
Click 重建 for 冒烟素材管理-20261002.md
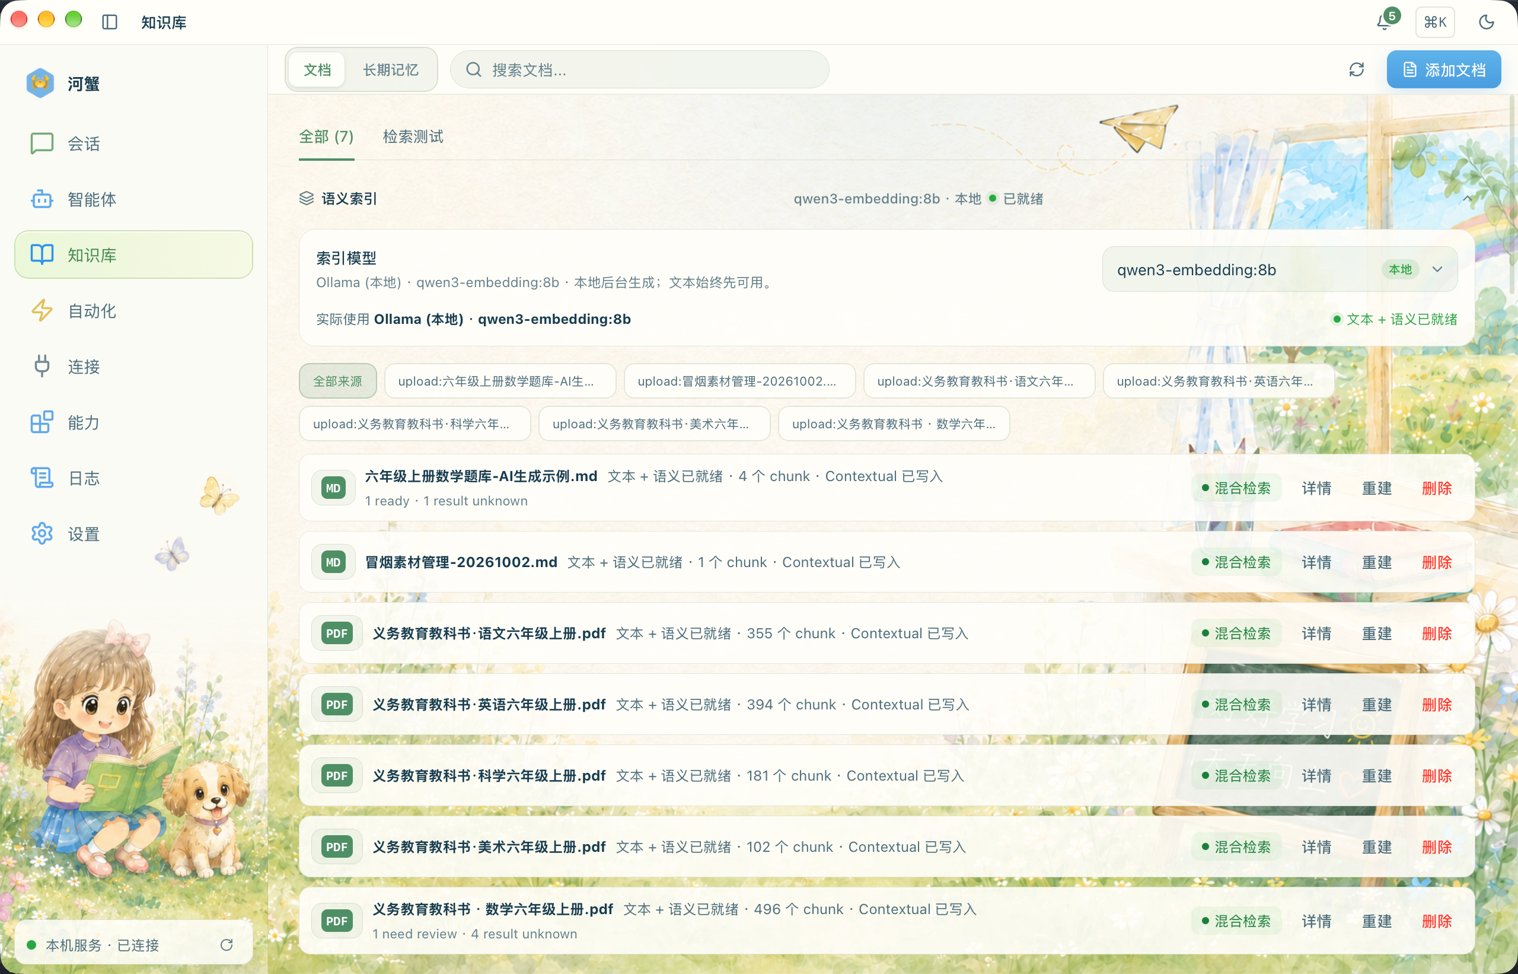coord(1376,562)
